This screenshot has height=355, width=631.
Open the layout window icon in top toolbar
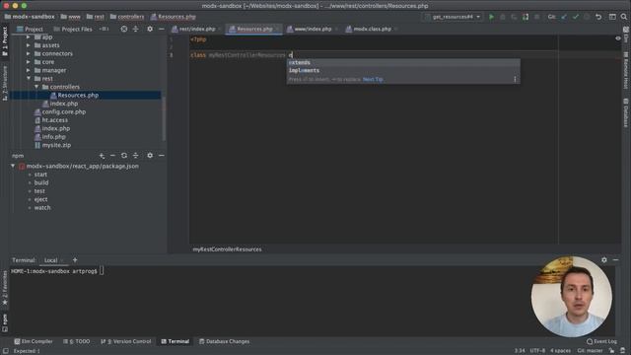612,17
